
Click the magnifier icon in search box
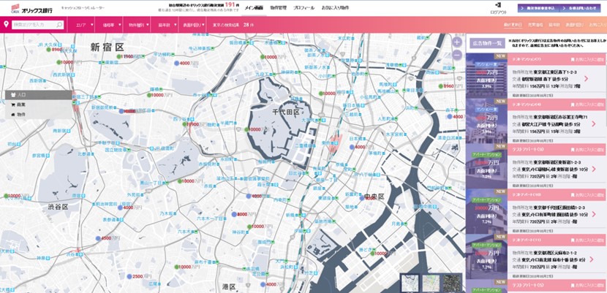[59, 25]
